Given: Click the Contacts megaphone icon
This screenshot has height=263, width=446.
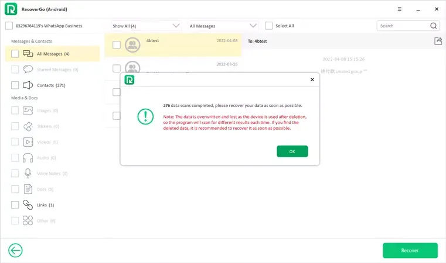Looking at the screenshot, I should (x=28, y=85).
